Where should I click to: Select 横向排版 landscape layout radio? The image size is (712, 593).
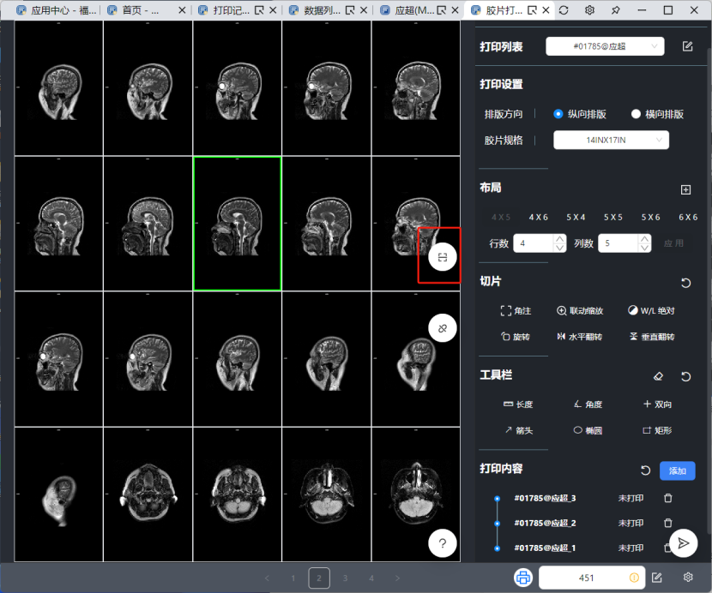click(x=636, y=114)
